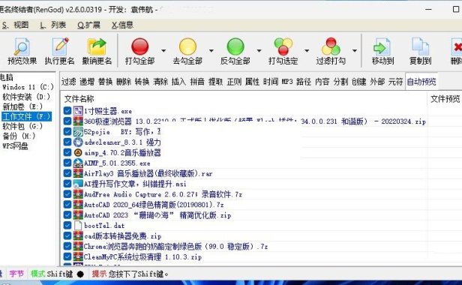Click the 文件名称 column header

pyautogui.click(x=79, y=99)
